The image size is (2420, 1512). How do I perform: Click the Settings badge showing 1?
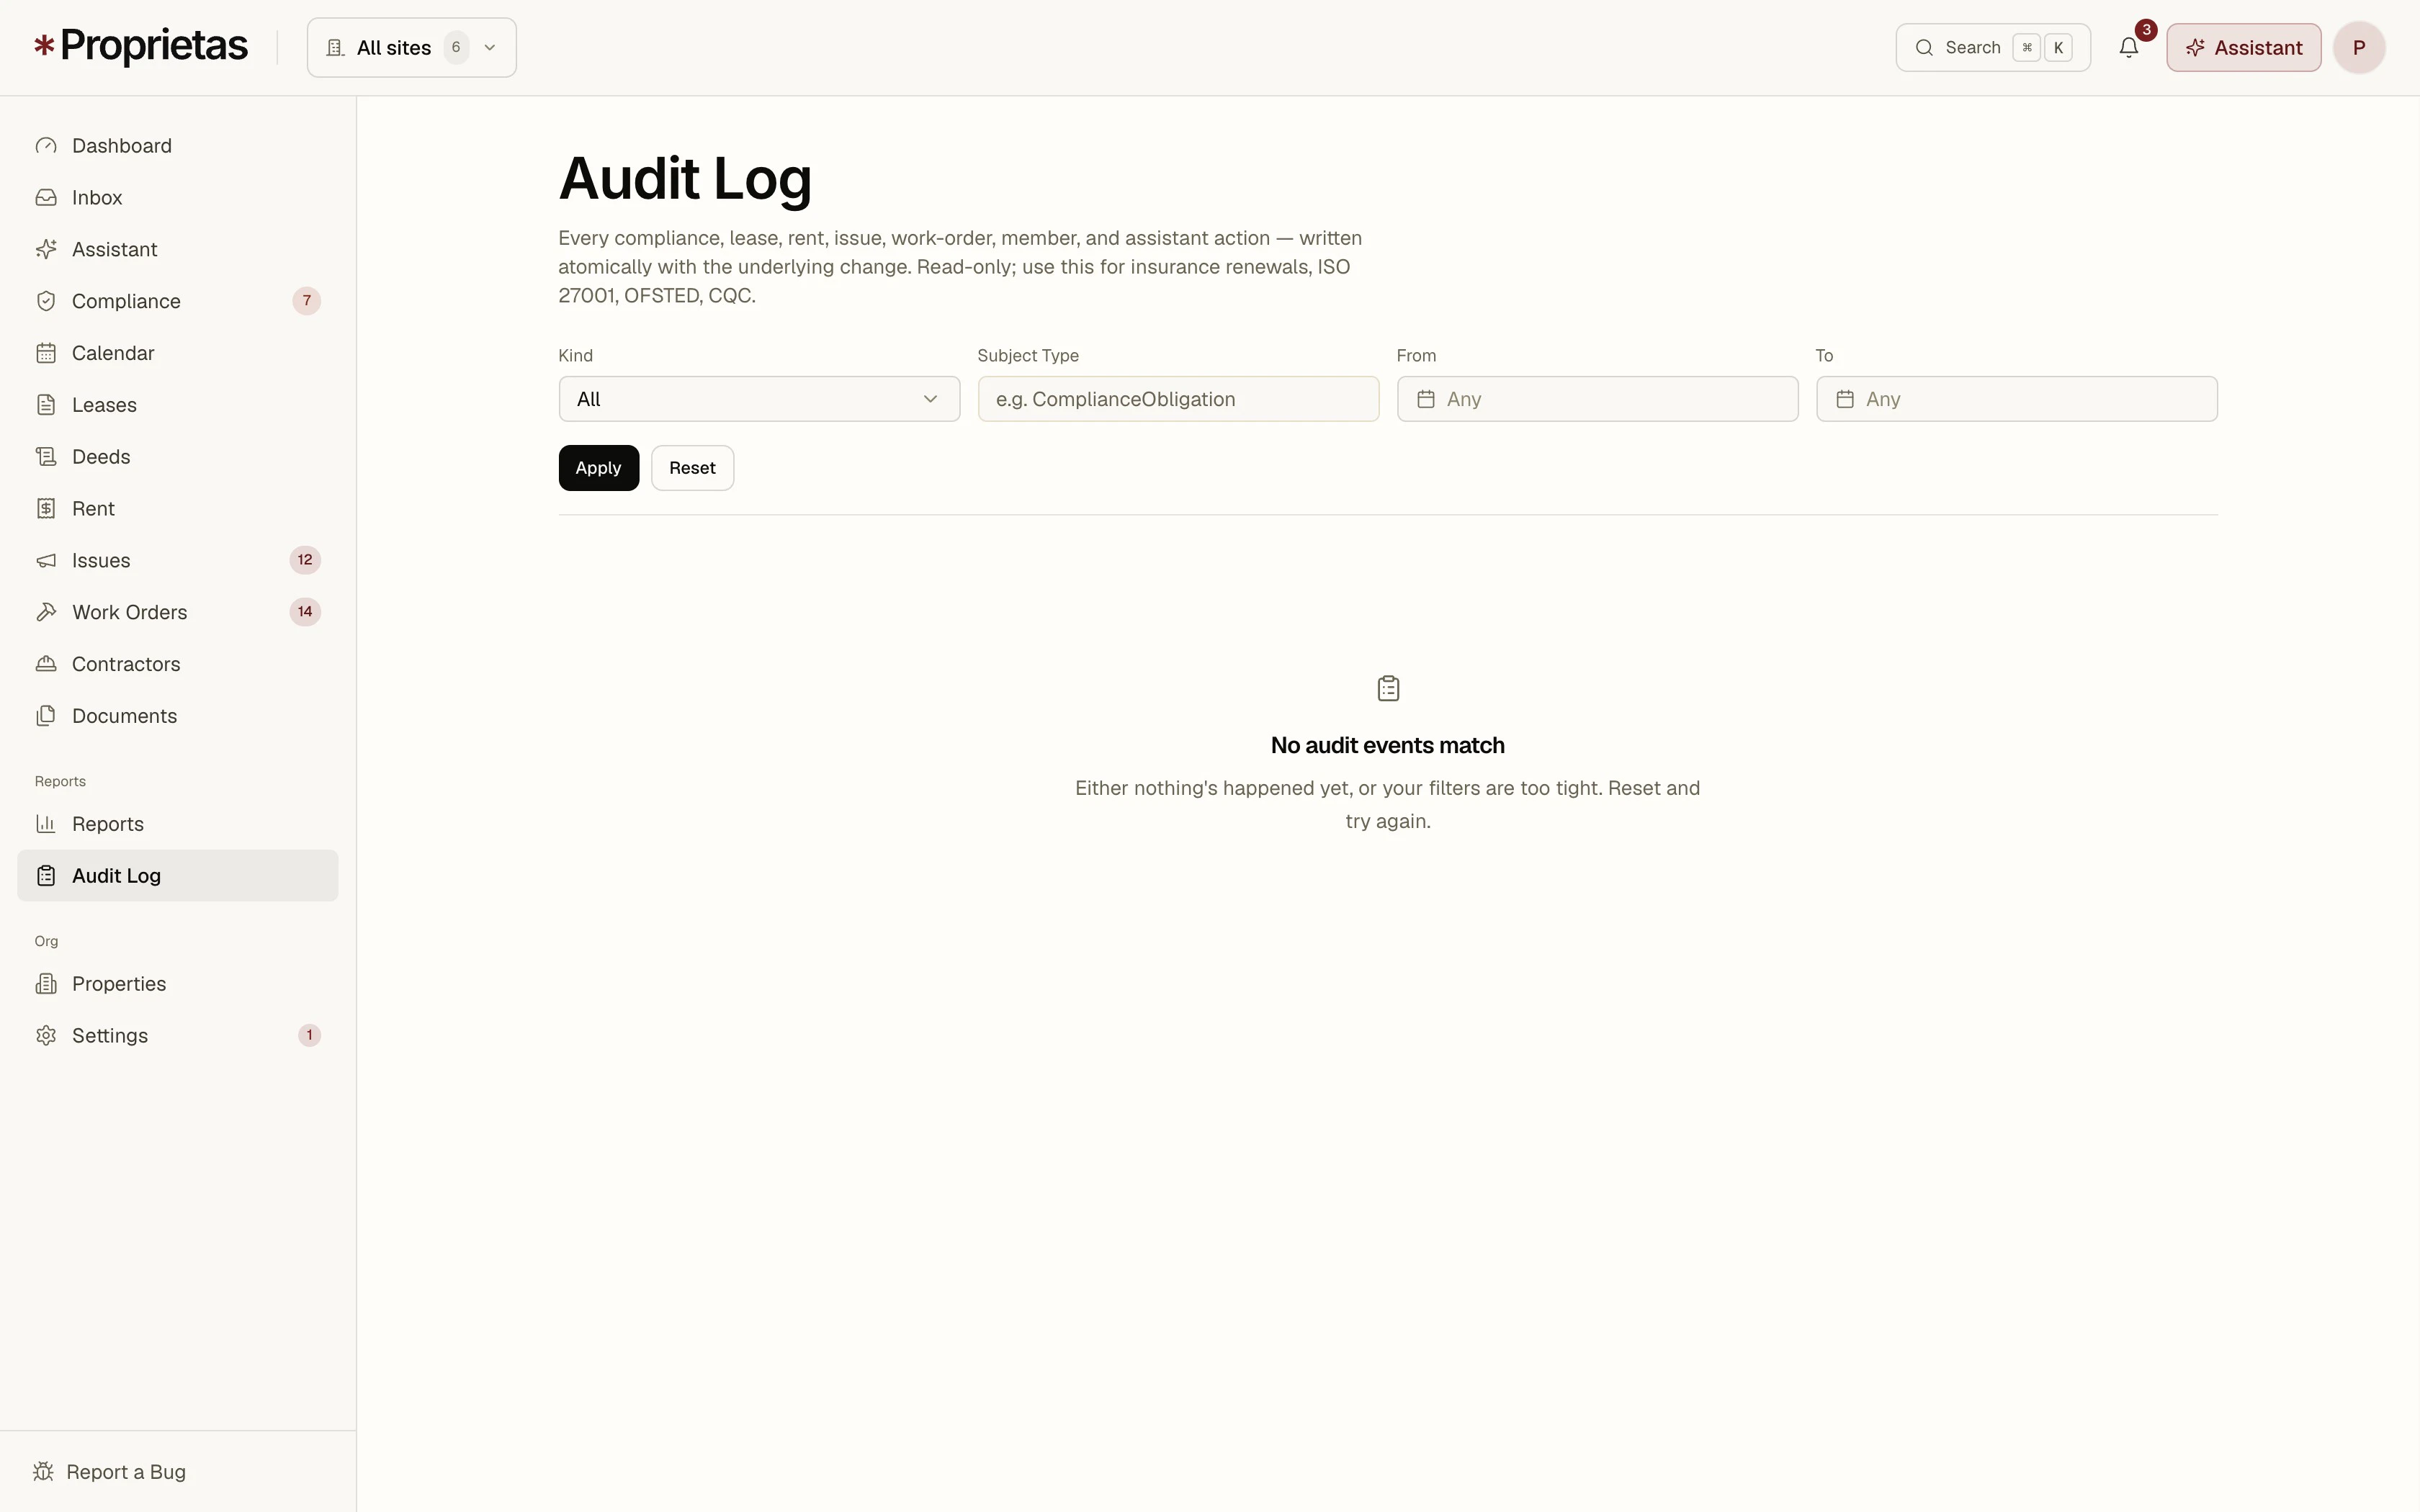click(x=310, y=1035)
